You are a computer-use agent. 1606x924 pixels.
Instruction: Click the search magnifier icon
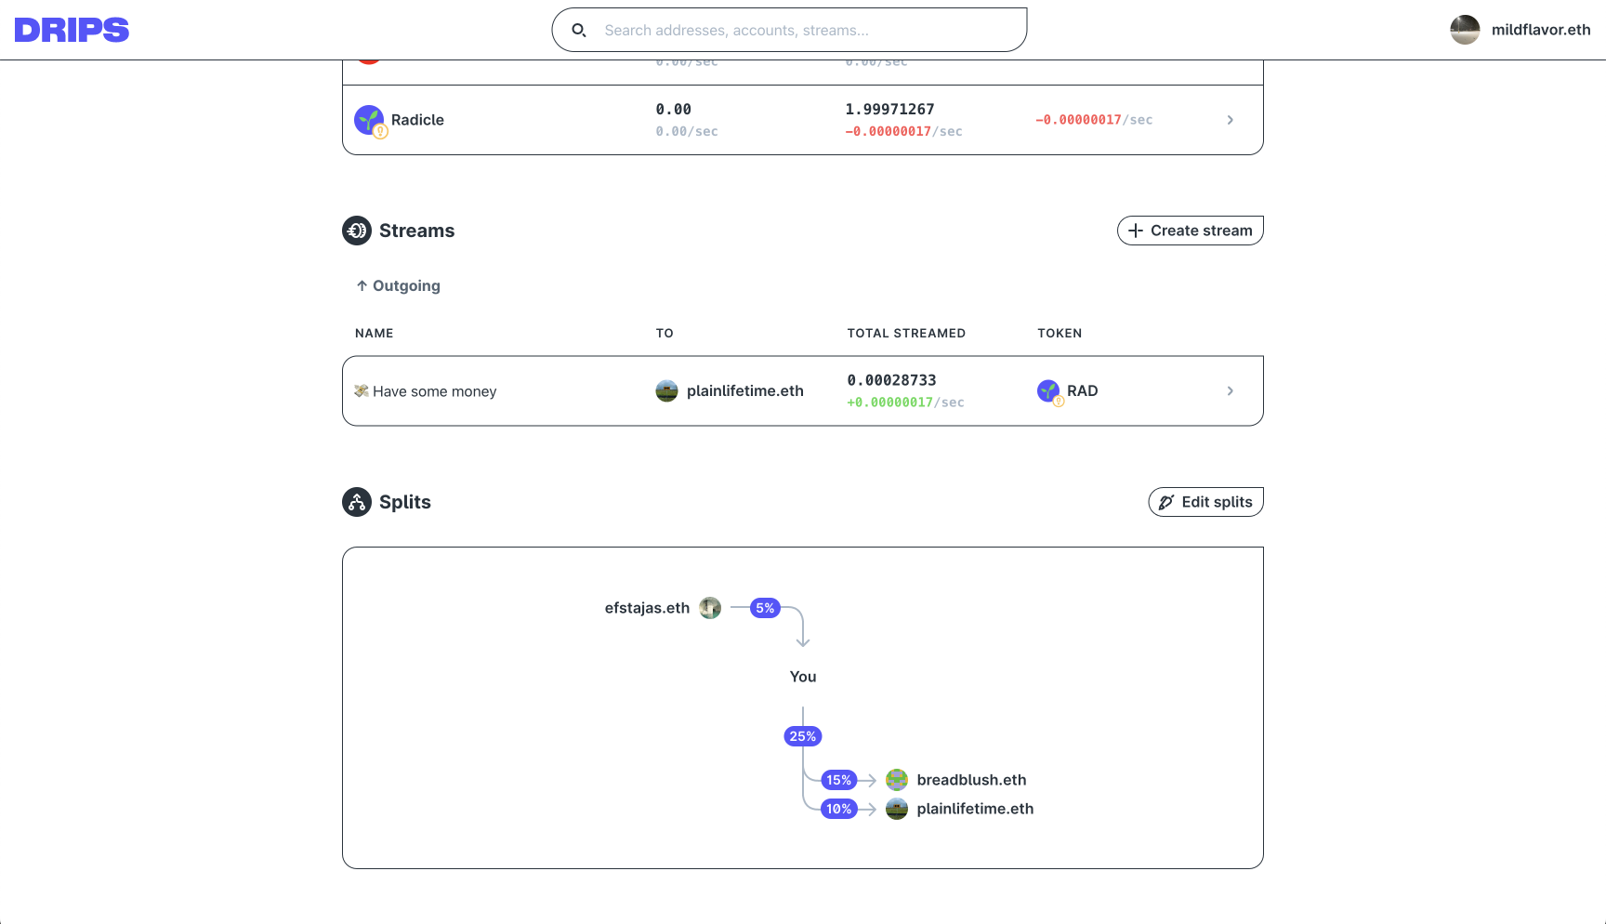click(578, 30)
